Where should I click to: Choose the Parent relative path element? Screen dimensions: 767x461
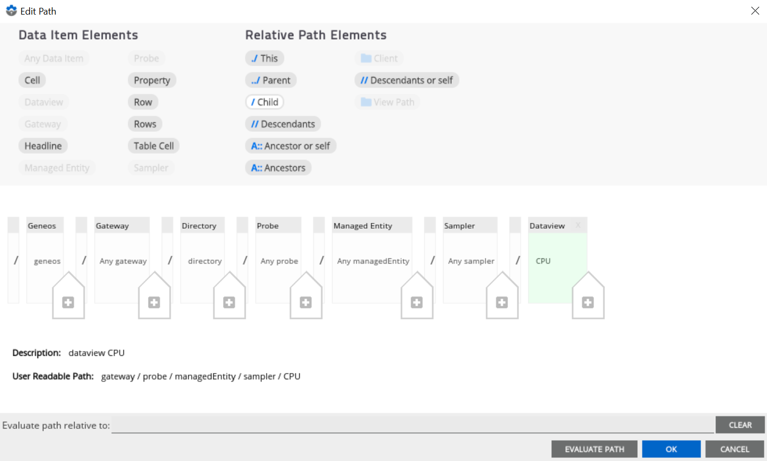(271, 80)
